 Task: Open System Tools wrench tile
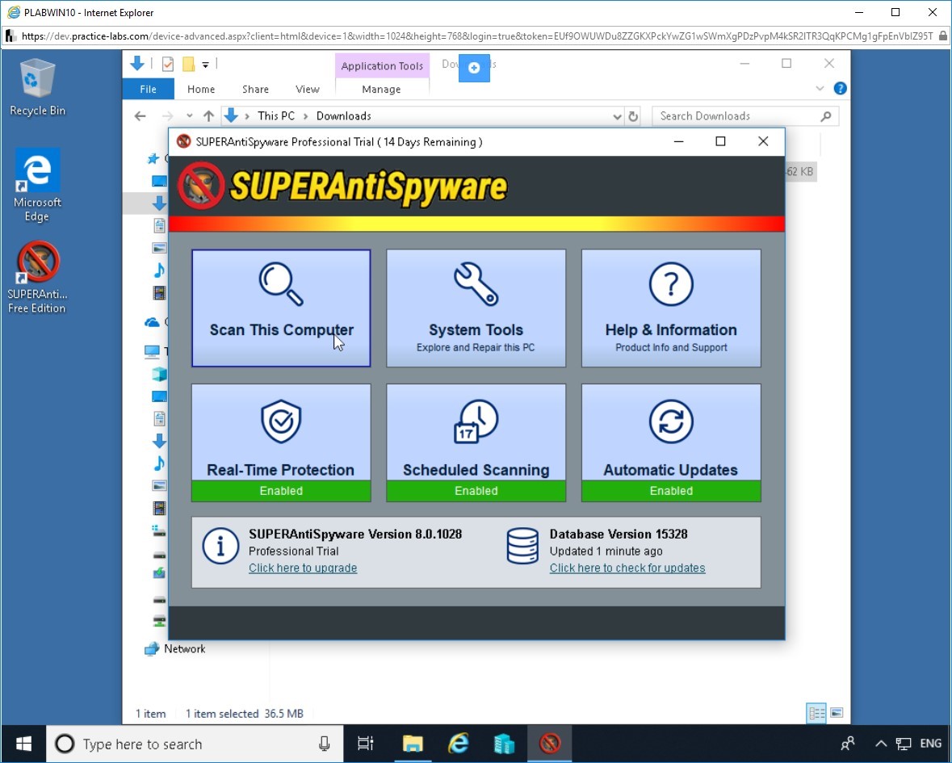[x=476, y=308]
